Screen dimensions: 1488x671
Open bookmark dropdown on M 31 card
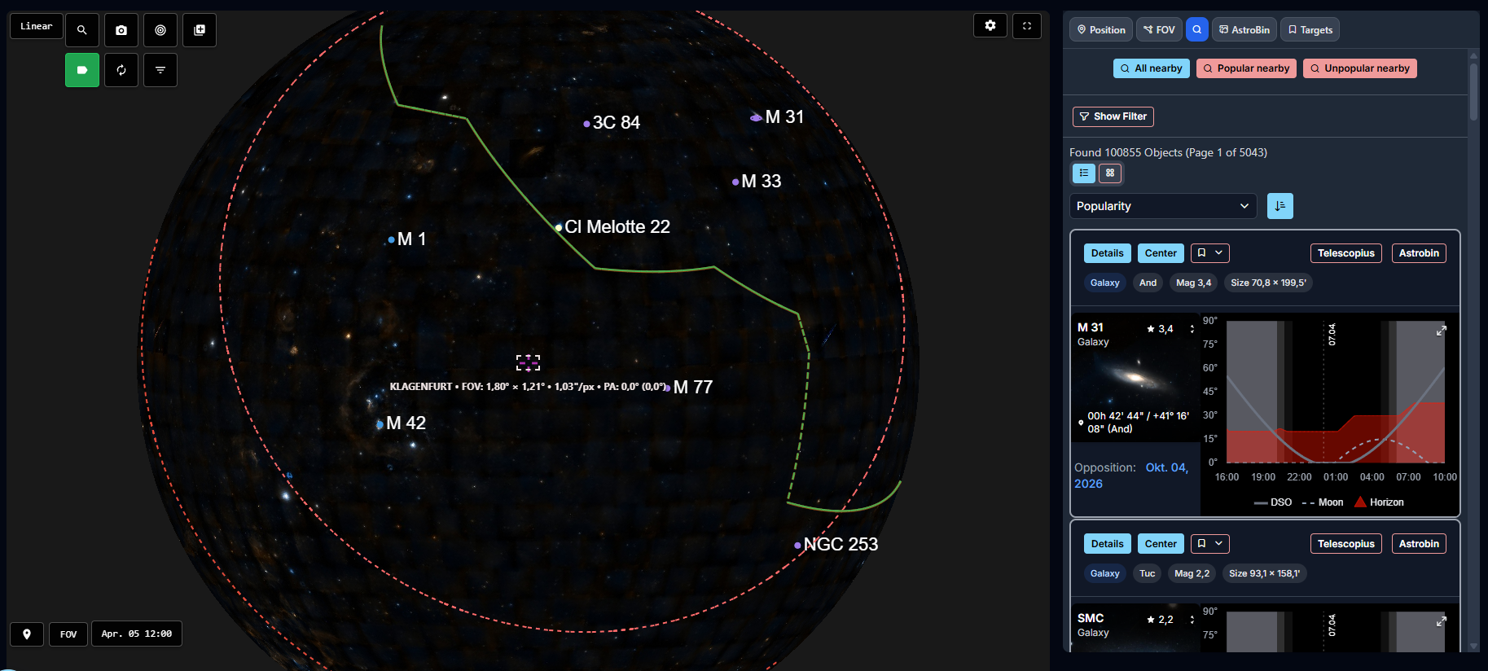coord(1210,253)
